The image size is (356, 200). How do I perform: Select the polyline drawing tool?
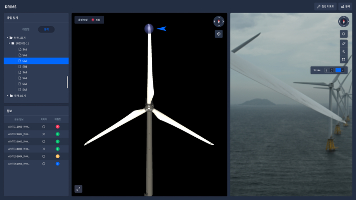[x=343, y=51]
